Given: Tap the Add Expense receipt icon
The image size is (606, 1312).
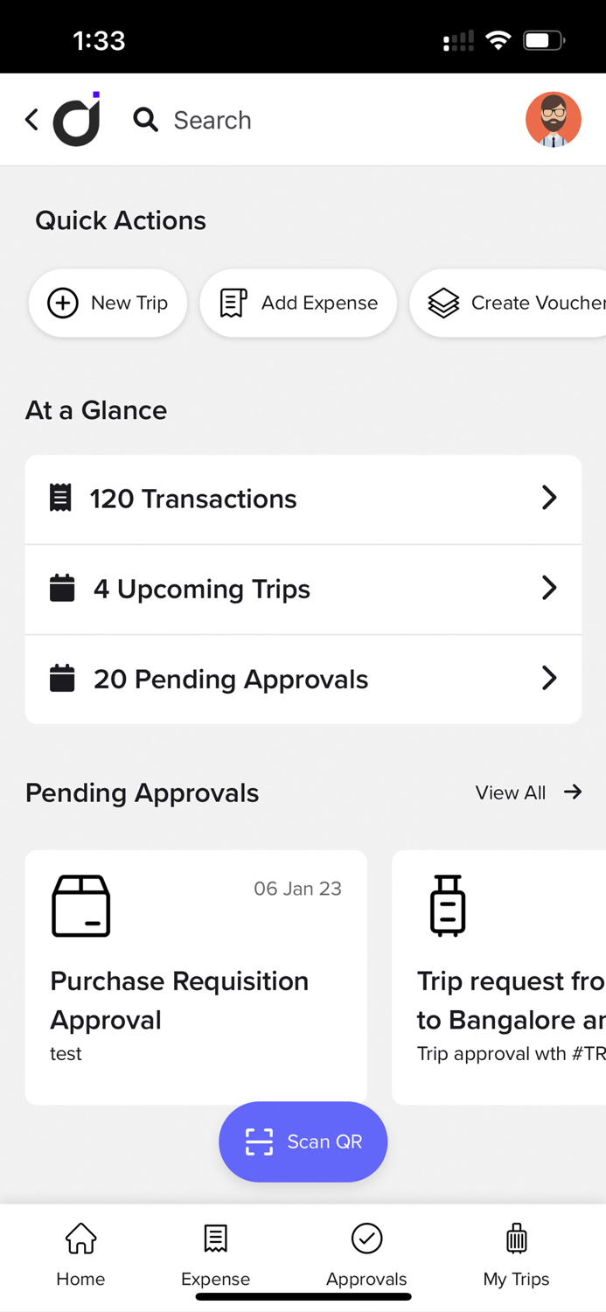Looking at the screenshot, I should tap(231, 303).
